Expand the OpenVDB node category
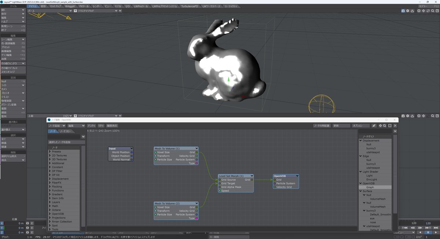The width and height of the screenshot is (440, 239). pyautogui.click(x=50, y=214)
